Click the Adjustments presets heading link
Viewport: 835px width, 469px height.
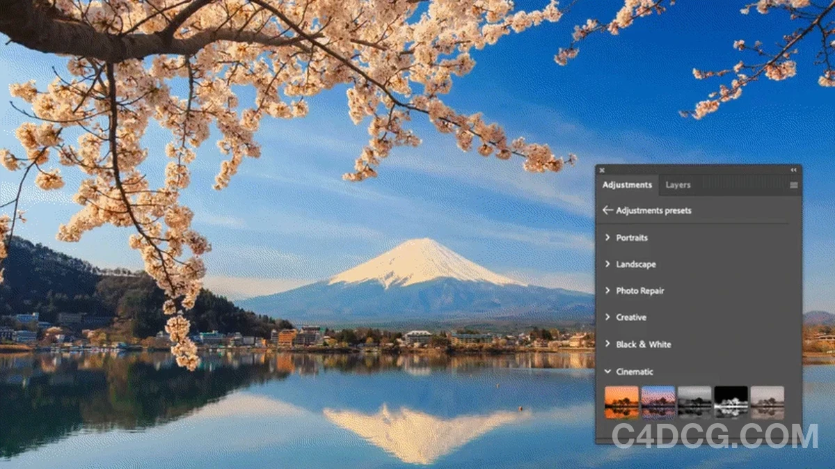654,210
